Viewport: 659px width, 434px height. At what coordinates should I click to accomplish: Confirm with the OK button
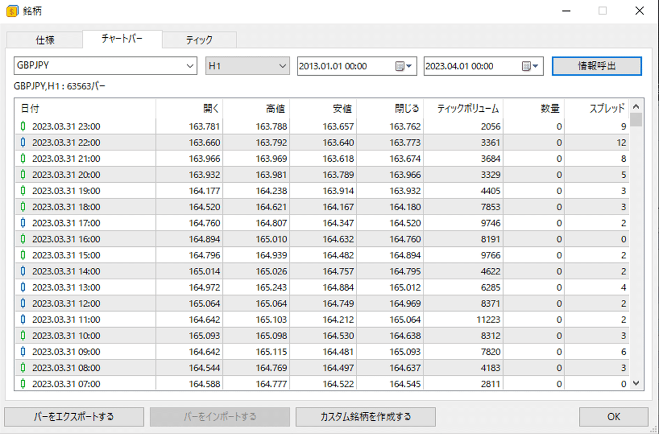(x=613, y=416)
